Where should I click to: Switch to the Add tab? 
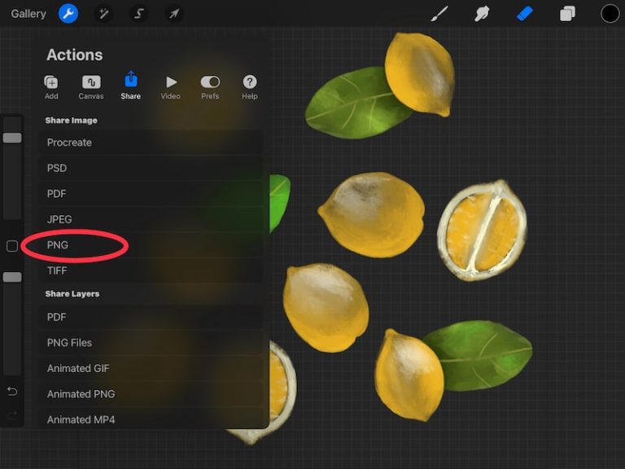coord(51,87)
